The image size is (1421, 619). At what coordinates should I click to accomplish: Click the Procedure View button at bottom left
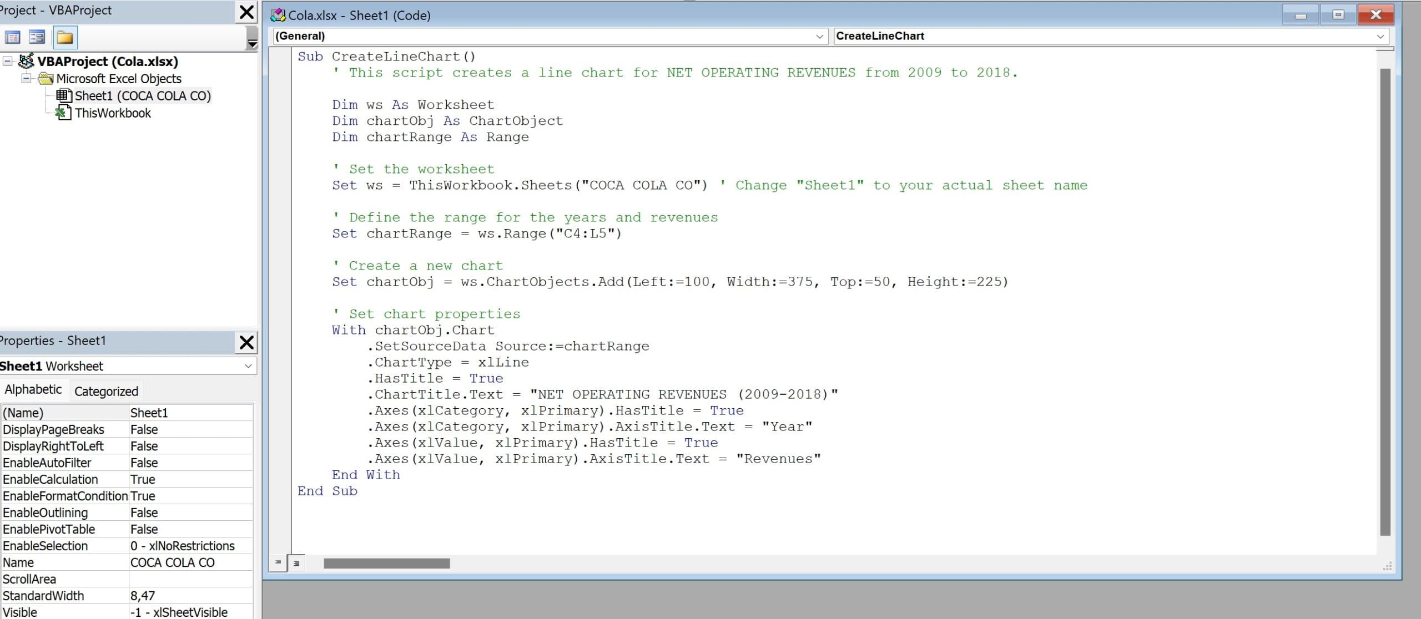tap(278, 562)
